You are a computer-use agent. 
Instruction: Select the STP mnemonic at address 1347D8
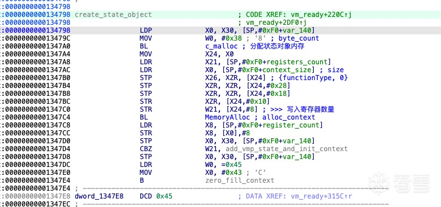[x=146, y=156]
